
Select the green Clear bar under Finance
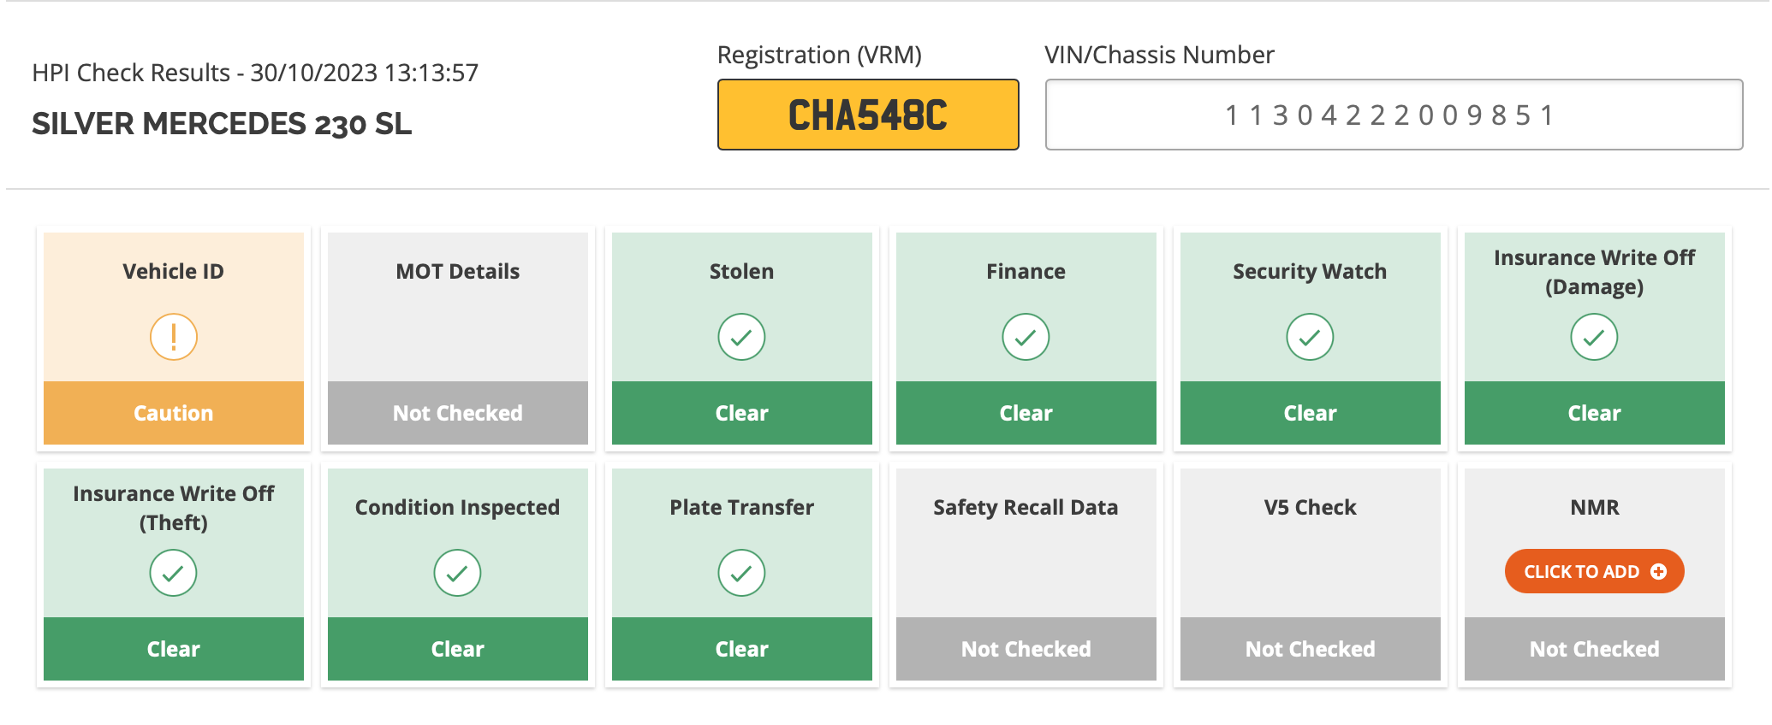tap(1026, 413)
